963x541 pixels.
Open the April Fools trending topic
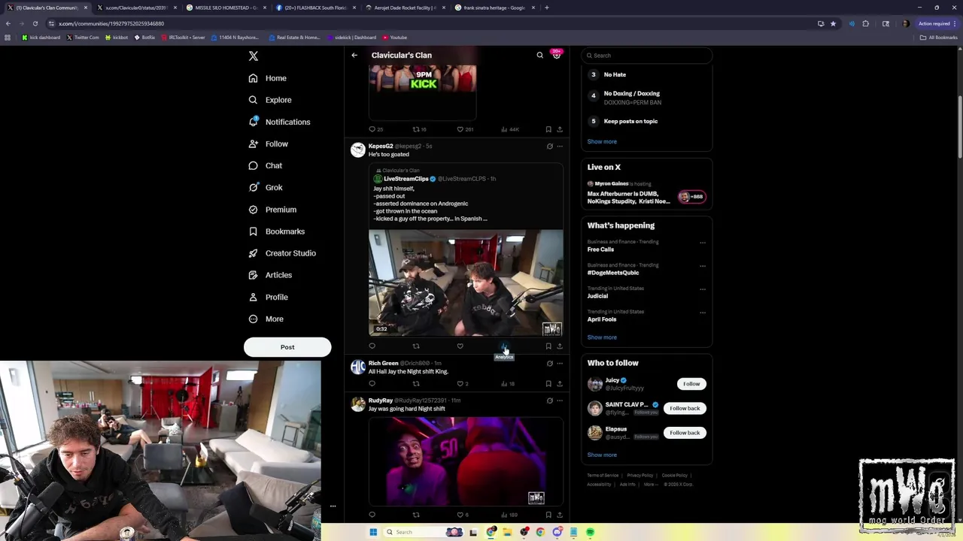pyautogui.click(x=602, y=319)
